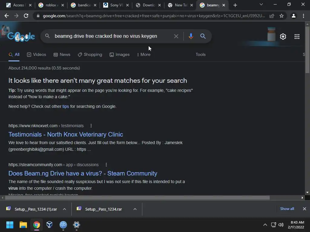The image size is (310, 232).
Task: Close the bandicam tab
Action: [95, 5]
